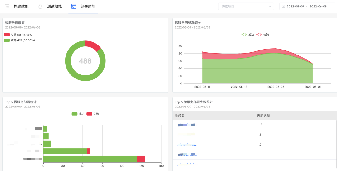Toggle 失败 legend in Top 5 deployment bar chart

[x=93, y=114]
